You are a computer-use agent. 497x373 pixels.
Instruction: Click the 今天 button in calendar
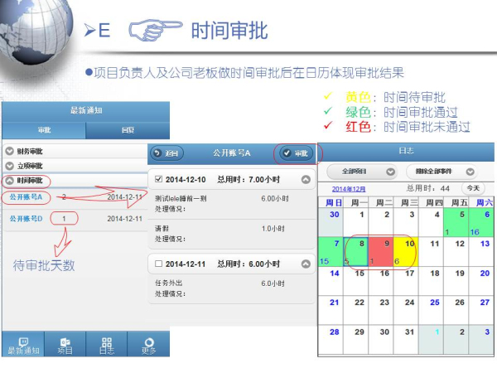pyautogui.click(x=473, y=188)
